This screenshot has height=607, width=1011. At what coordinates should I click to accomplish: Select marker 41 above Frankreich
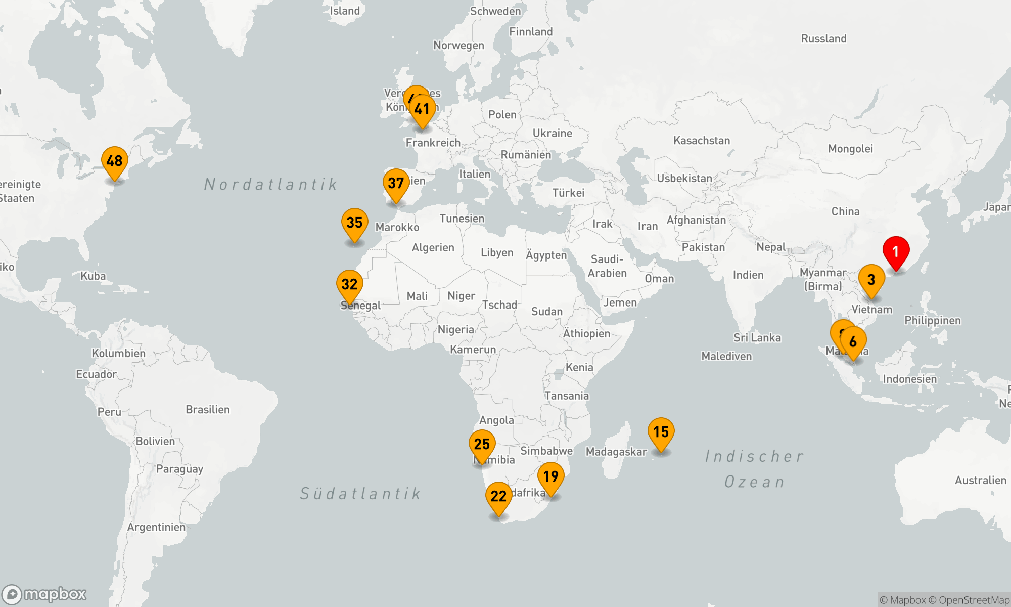tap(422, 109)
